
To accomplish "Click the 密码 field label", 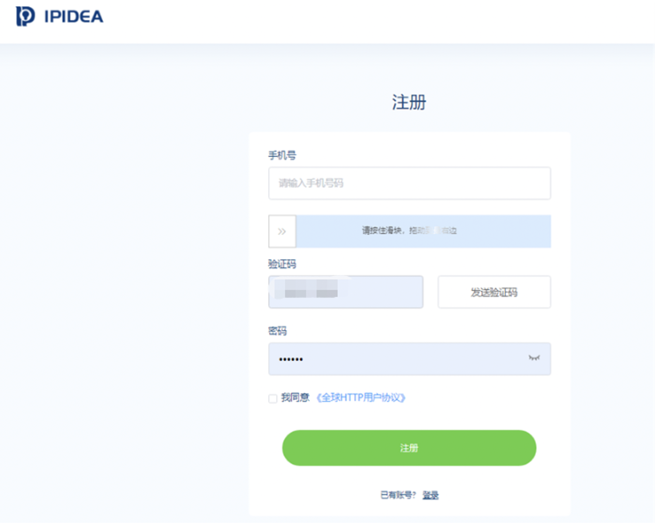I will click(277, 331).
